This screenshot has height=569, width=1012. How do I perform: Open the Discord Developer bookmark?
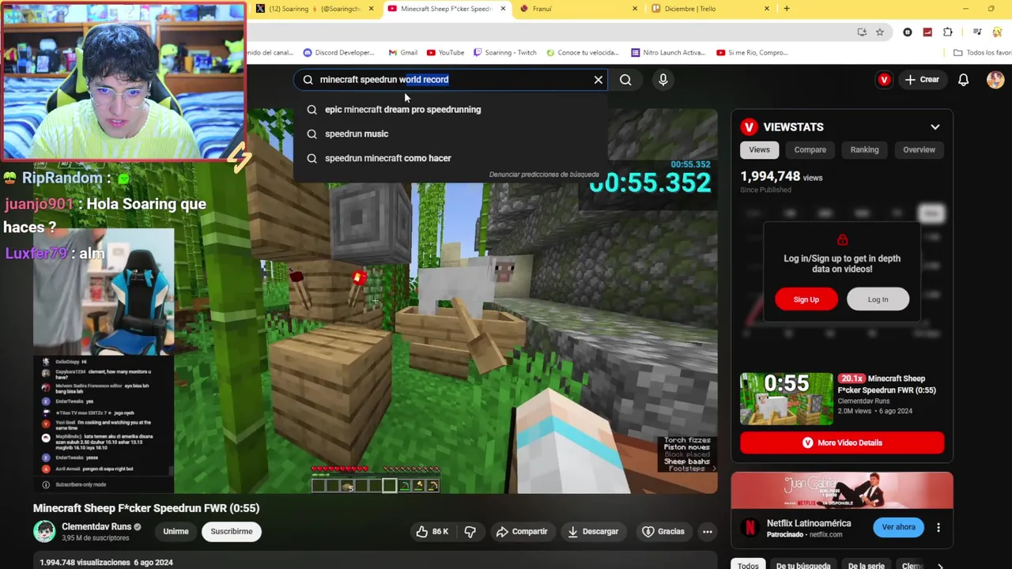[338, 53]
